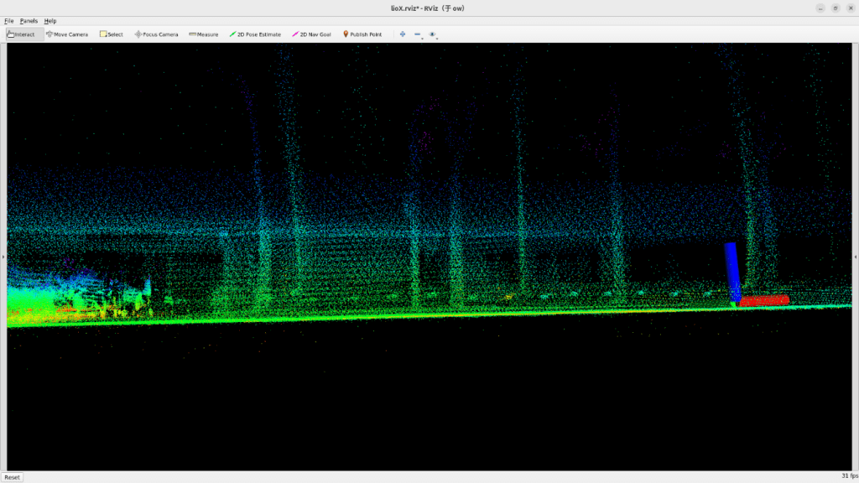Enable the Focus Camera tool
Image resolution: width=859 pixels, height=483 pixels.
click(157, 34)
